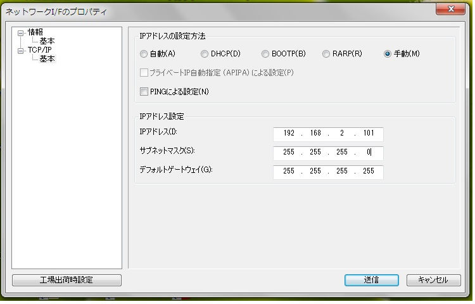475x304 pixels.
Task: Click the IPアドレス設定 group title
Action: 161,117
